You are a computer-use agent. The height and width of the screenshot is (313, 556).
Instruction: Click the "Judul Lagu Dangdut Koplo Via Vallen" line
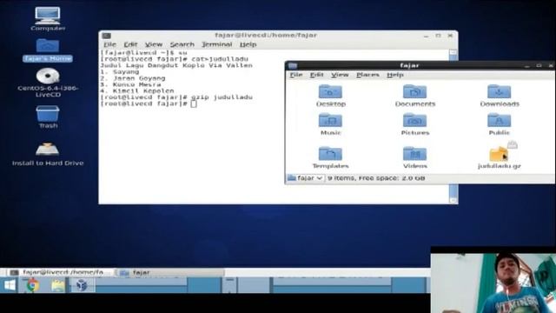coord(176,65)
